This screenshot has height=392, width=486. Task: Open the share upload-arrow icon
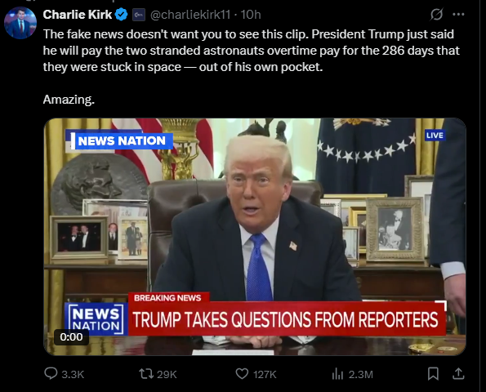(x=458, y=374)
